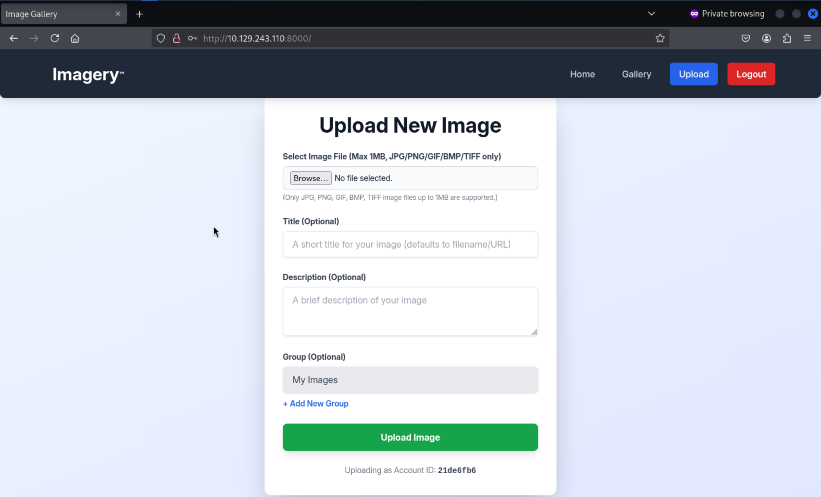This screenshot has width=821, height=497.
Task: Expand the list all tabs chevron
Action: (651, 14)
